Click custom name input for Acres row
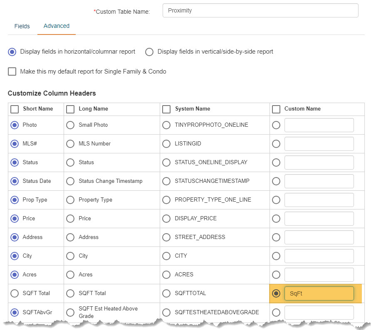This screenshot has width=371, height=330. click(x=319, y=274)
